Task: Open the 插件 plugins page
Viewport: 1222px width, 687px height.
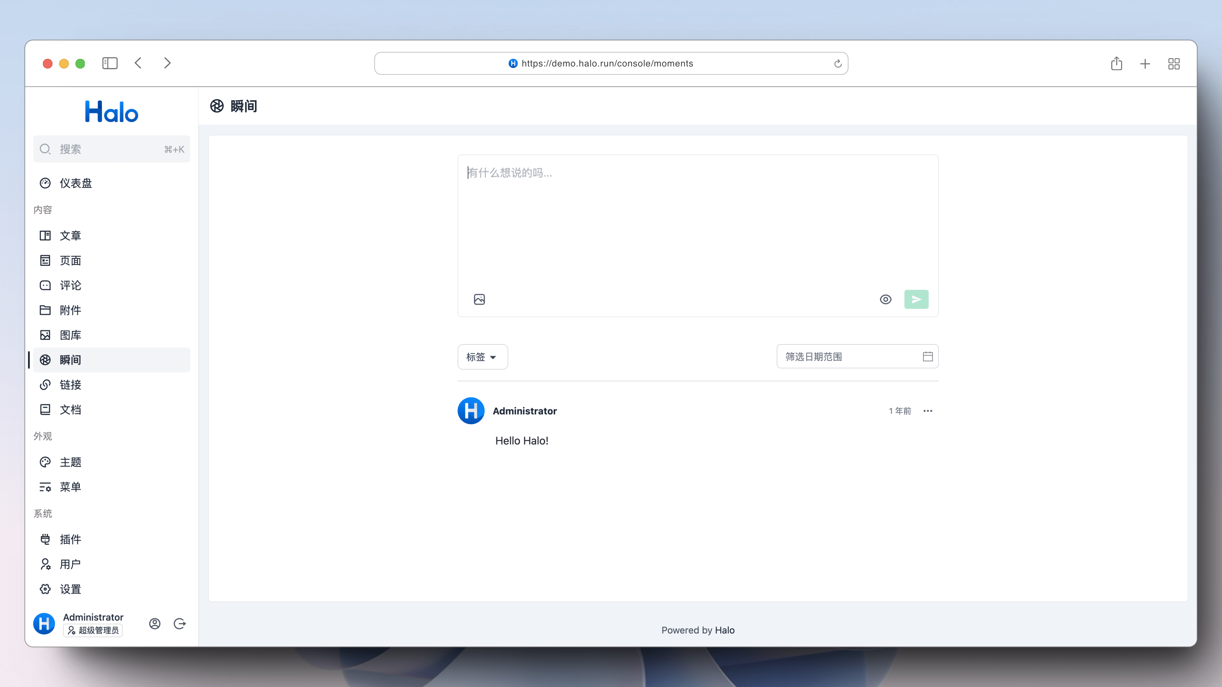Action: coord(70,539)
